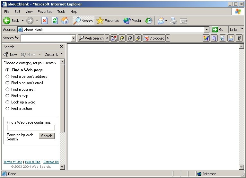Click the green Go arrow button
Viewport: 246px width, 178px height.
(215, 30)
